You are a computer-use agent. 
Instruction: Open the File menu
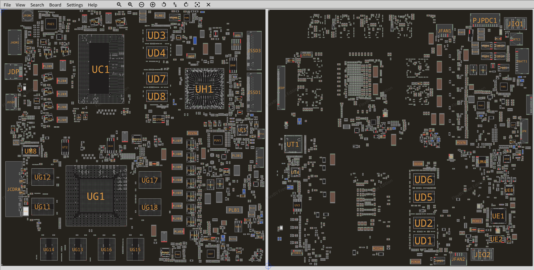point(7,5)
